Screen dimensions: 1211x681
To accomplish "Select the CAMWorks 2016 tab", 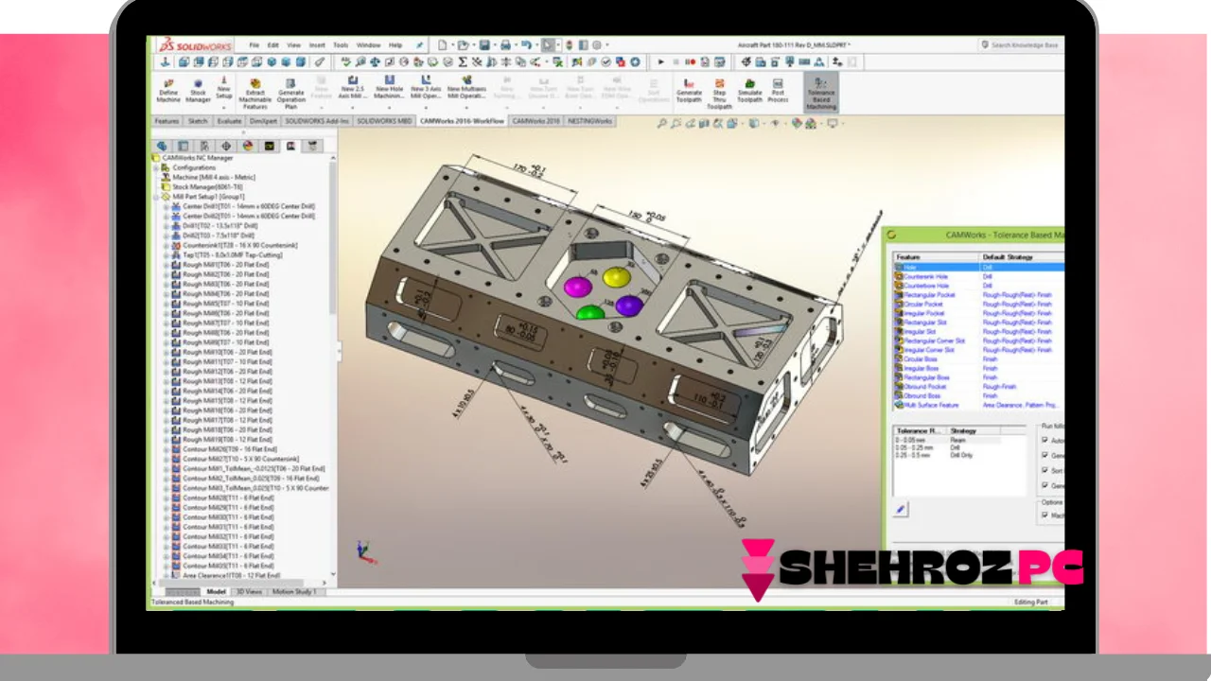I will pyautogui.click(x=536, y=121).
